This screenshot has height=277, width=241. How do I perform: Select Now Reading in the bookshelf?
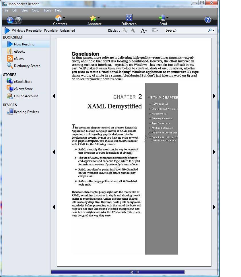[x=26, y=44]
